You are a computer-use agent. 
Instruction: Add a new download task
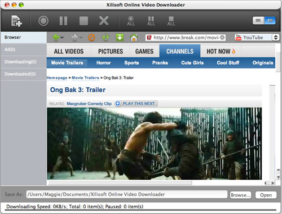pyautogui.click(x=16, y=21)
